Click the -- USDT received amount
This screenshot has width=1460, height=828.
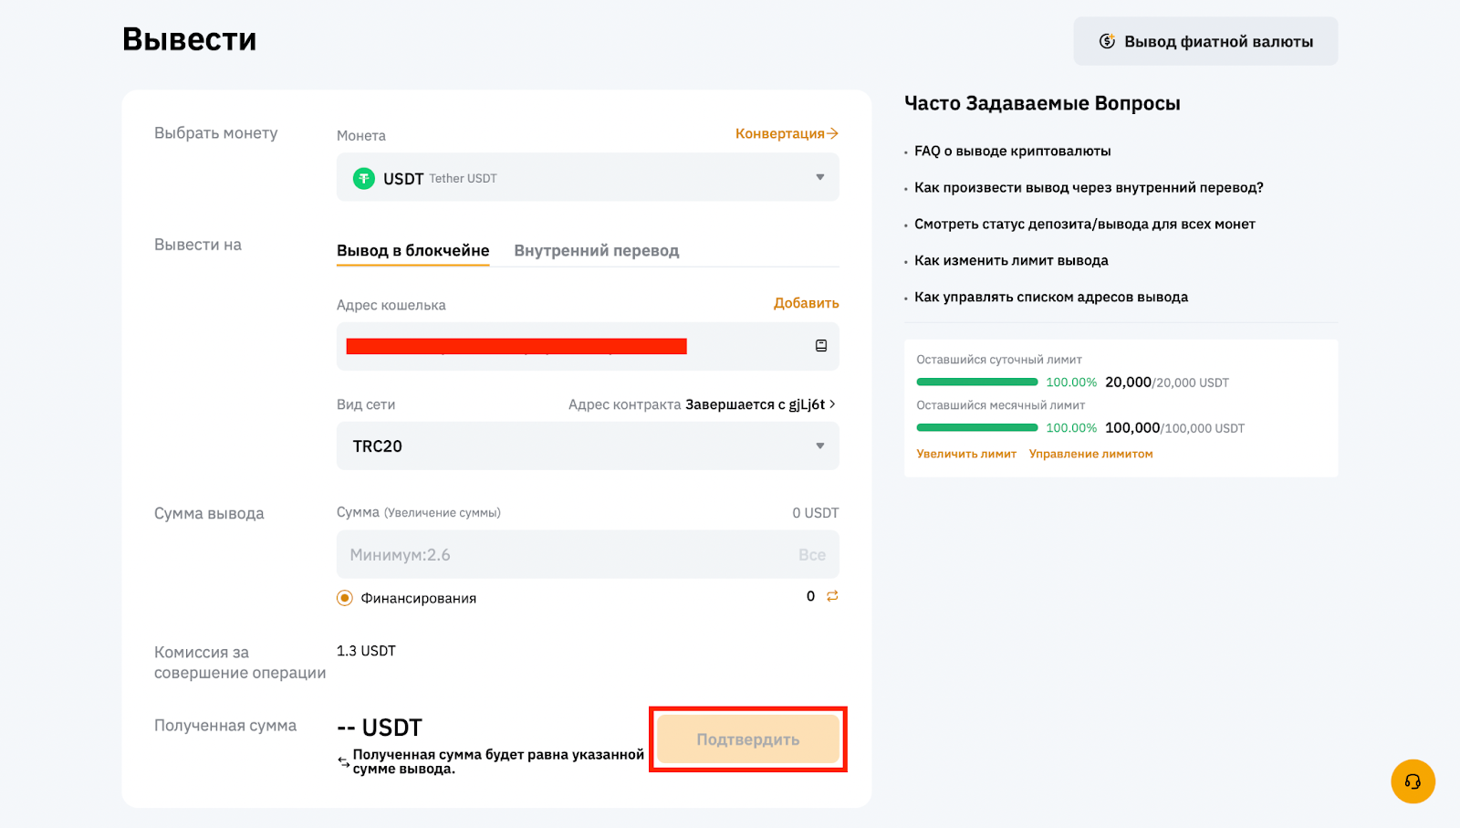tap(380, 728)
